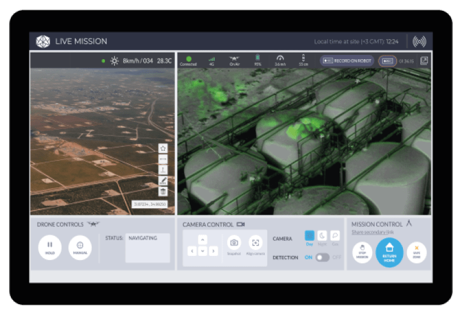Open the broadcast signal icon in header
This screenshot has width=462, height=315.
coord(419,42)
